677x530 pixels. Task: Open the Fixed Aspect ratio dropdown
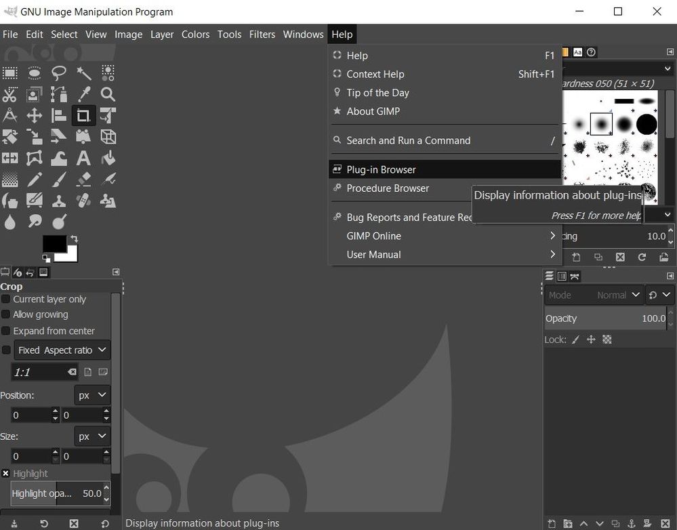point(62,350)
